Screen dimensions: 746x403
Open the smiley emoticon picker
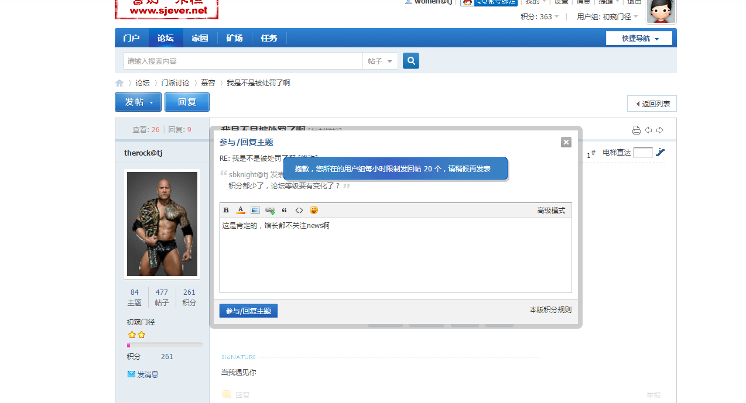[x=314, y=210]
